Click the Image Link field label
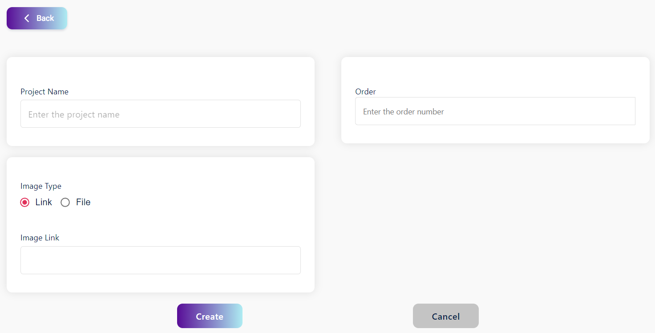Screen dimensions: 655x333 pos(40,238)
